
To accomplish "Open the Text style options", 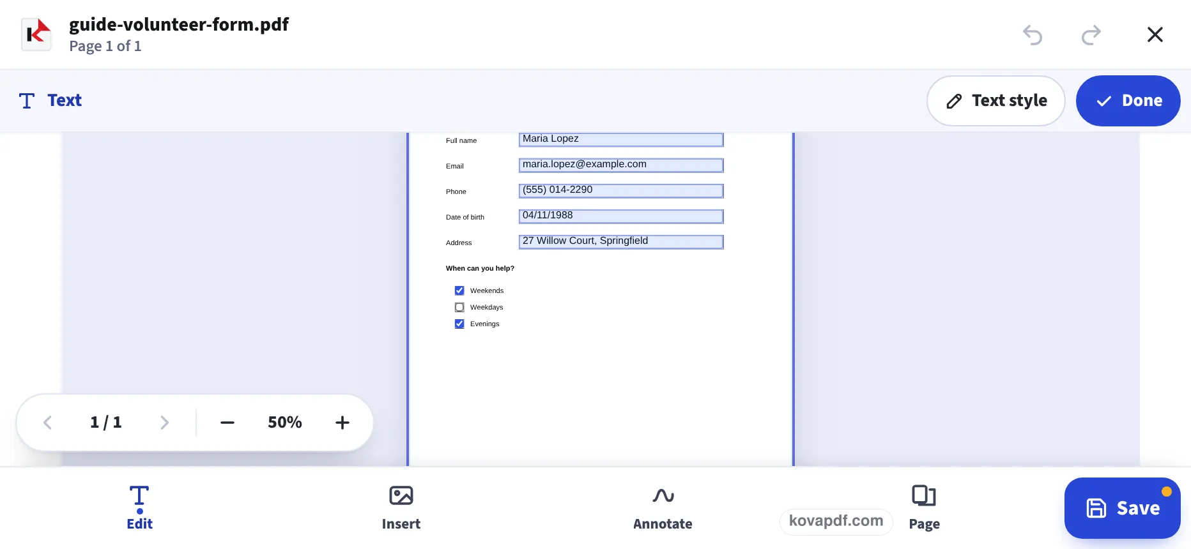I will [x=996, y=101].
